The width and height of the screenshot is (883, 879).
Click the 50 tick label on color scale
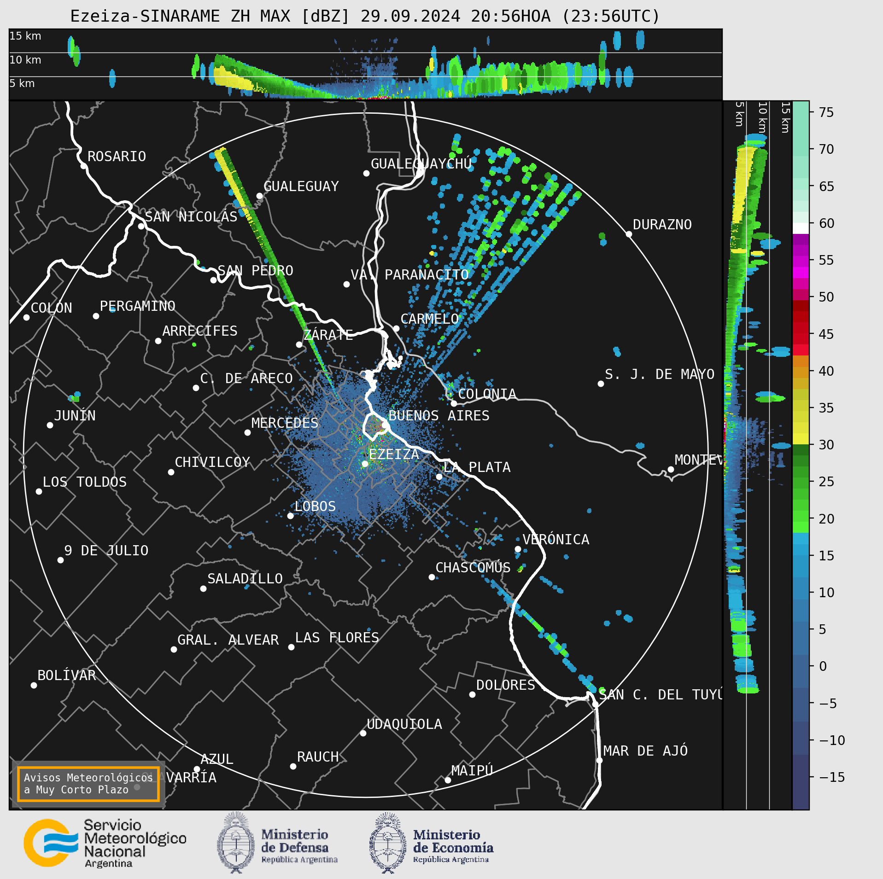pyautogui.click(x=826, y=297)
